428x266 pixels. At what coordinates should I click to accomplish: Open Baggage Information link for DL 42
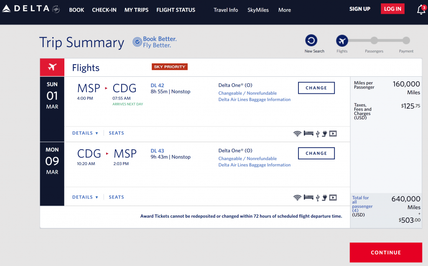tap(255, 100)
